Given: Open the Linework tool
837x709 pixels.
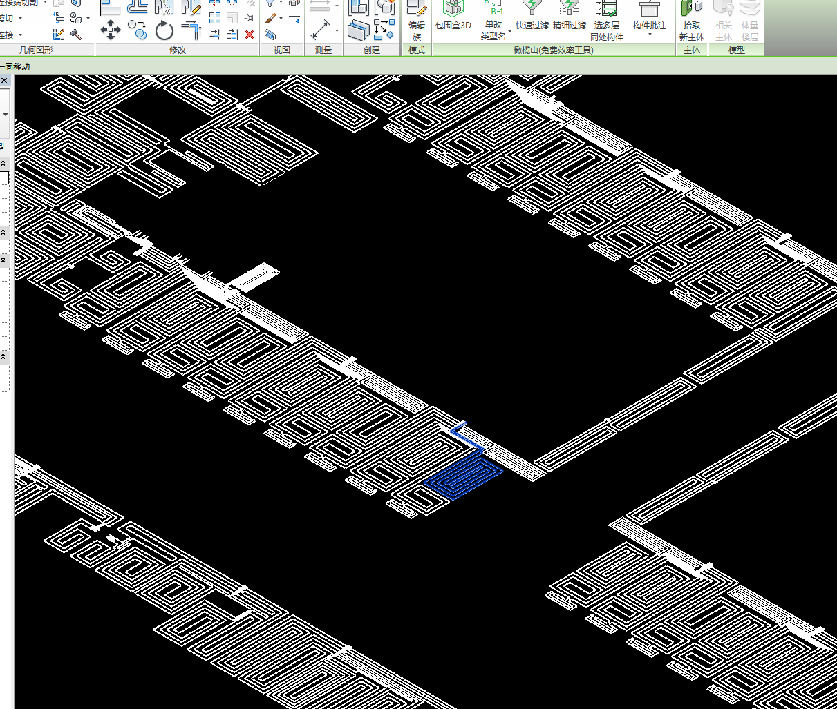Looking at the screenshot, I should point(294,19).
